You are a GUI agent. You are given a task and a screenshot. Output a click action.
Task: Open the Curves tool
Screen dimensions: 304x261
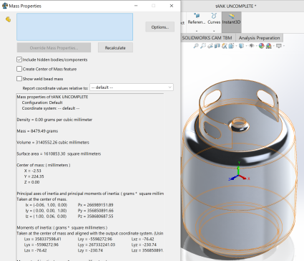[x=214, y=19]
